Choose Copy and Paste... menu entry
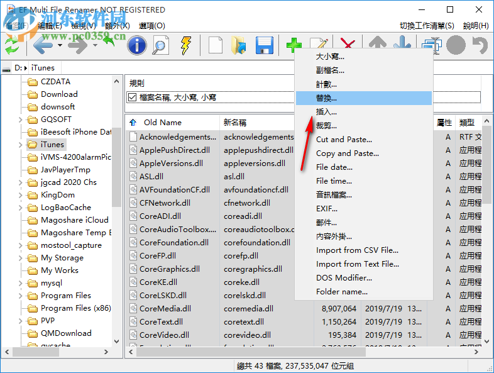The height and width of the screenshot is (373, 494). click(363, 153)
